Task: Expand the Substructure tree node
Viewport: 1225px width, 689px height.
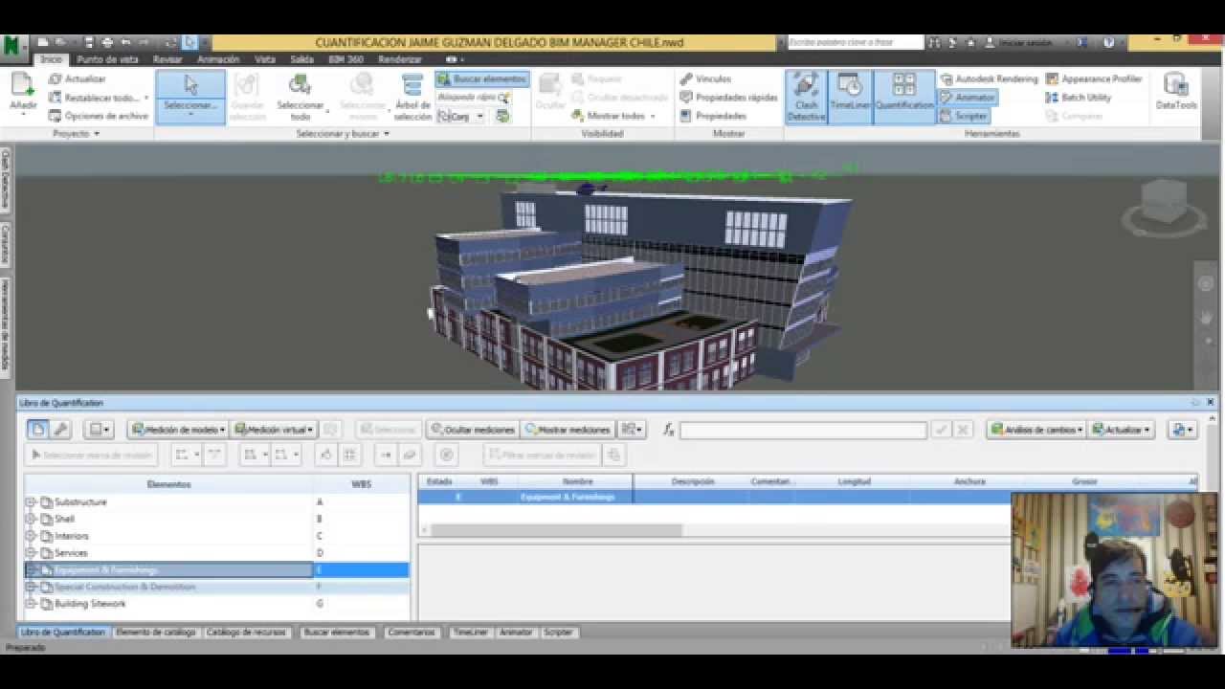Action: [31, 502]
